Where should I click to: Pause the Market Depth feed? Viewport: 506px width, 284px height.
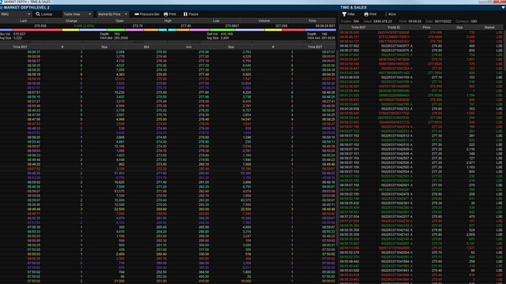point(186,14)
